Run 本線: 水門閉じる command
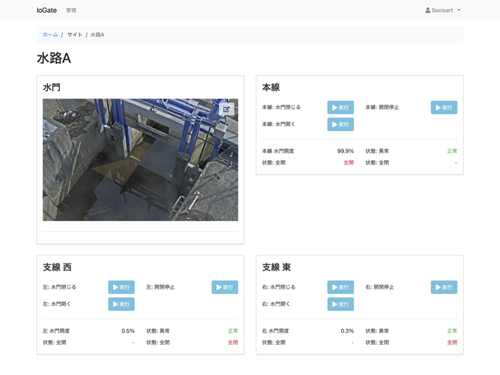The width and height of the screenshot is (500, 375). (340, 108)
